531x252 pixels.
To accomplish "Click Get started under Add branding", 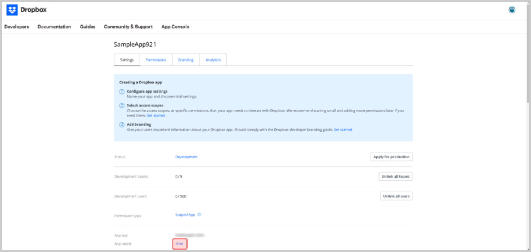I will (x=343, y=130).
